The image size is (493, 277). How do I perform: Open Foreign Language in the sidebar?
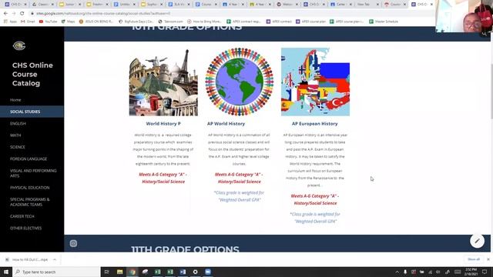coord(29,159)
